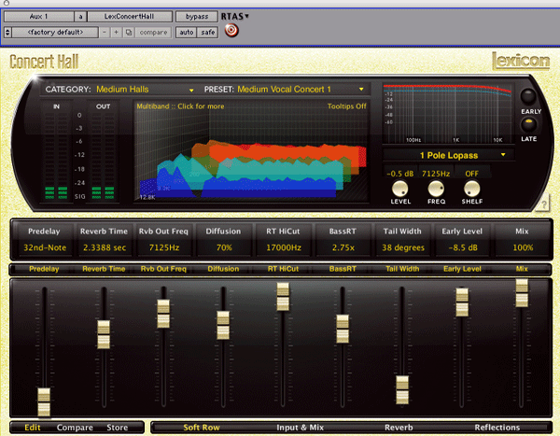The width and height of the screenshot is (560, 436).
Task: Click the Lexicon logo
Action: pyautogui.click(x=521, y=61)
